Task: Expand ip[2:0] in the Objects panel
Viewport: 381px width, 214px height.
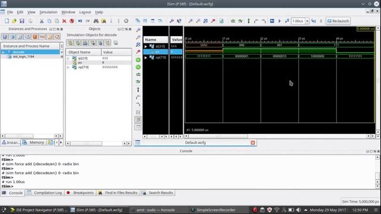Action: click(68, 58)
